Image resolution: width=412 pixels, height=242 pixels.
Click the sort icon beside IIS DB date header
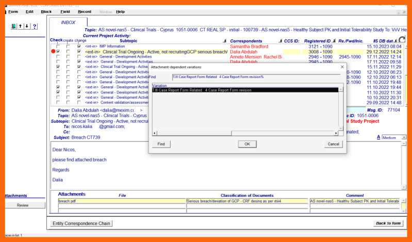coord(395,41)
